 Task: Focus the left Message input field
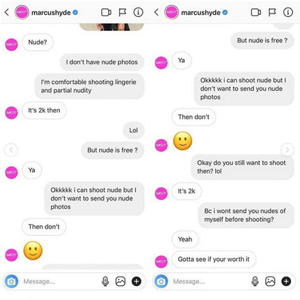[x=60, y=282]
